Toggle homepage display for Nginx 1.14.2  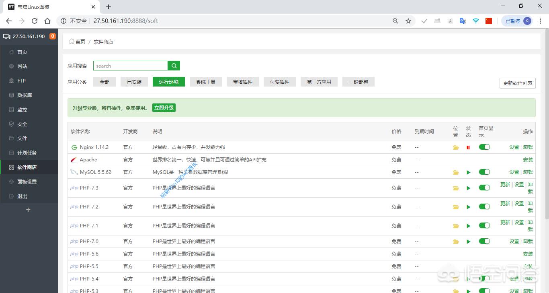click(484, 147)
